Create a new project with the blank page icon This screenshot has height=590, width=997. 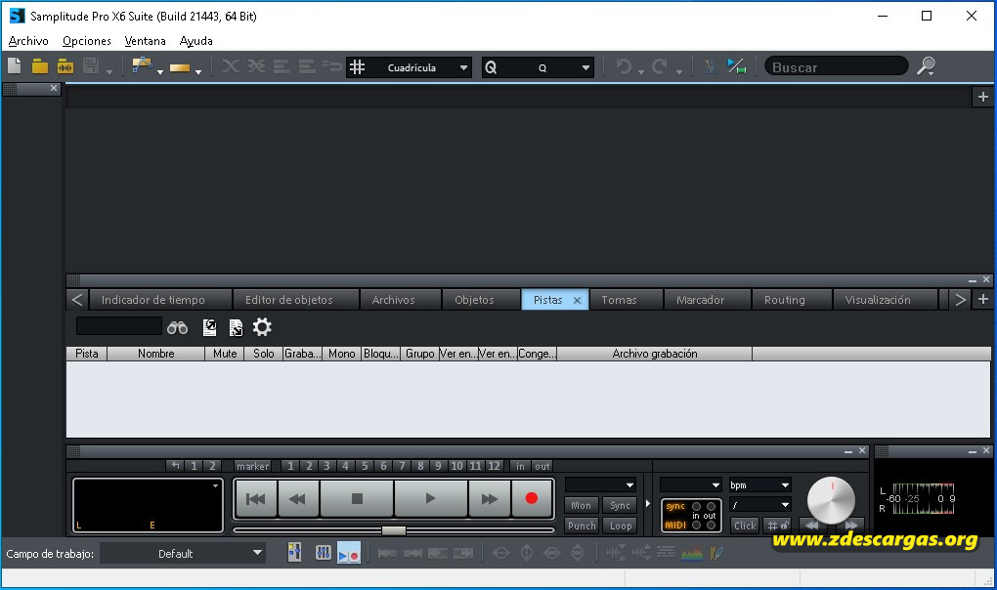[14, 66]
